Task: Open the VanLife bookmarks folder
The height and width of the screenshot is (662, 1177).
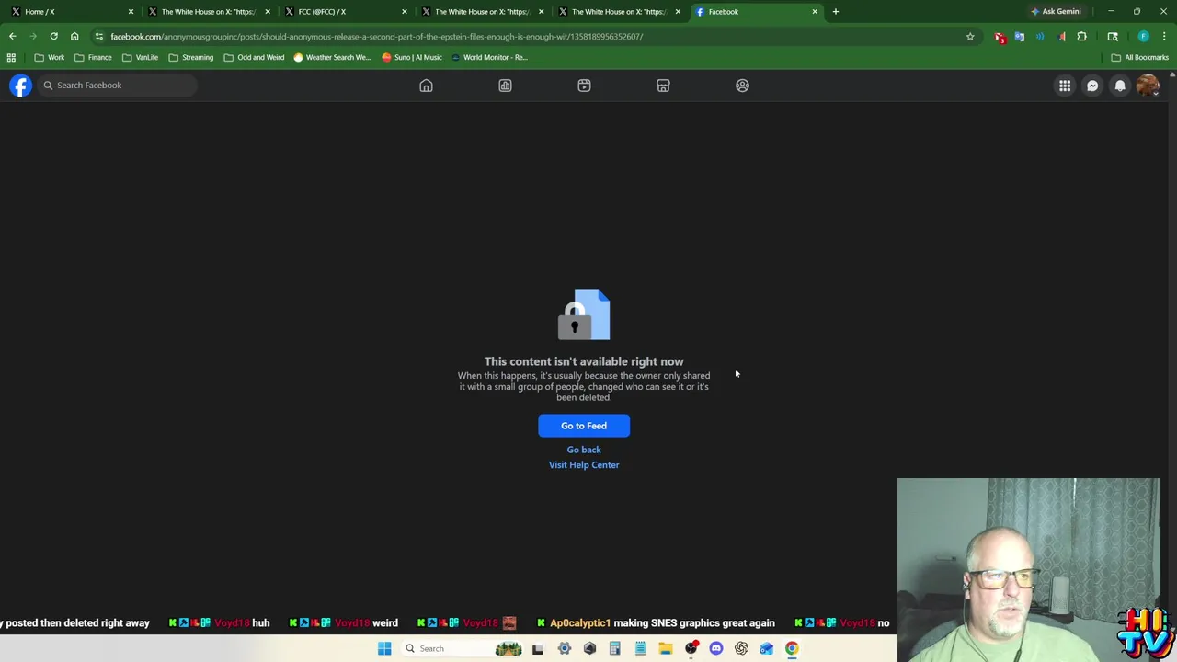Action: click(x=140, y=57)
